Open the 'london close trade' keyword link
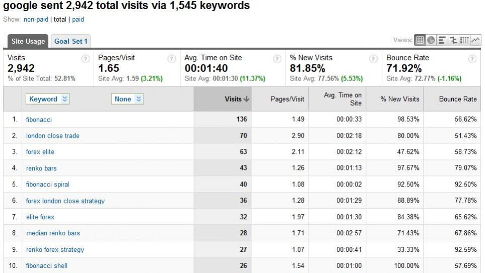The height and width of the screenshot is (273, 485). [x=53, y=136]
